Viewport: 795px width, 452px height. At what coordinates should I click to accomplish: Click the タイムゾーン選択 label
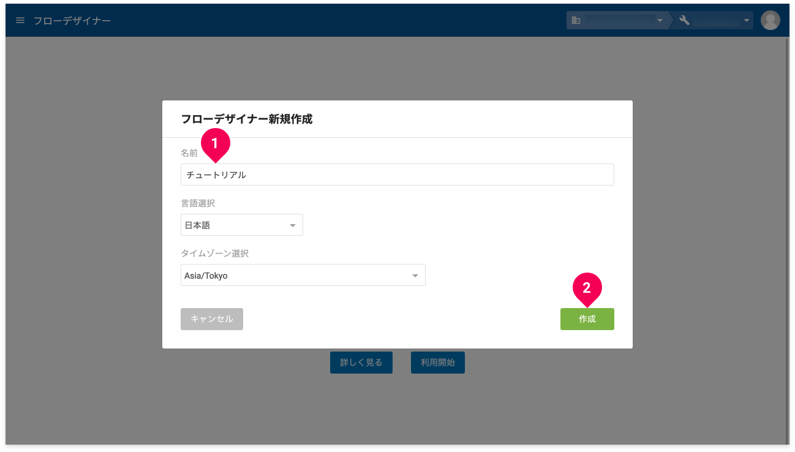[215, 254]
